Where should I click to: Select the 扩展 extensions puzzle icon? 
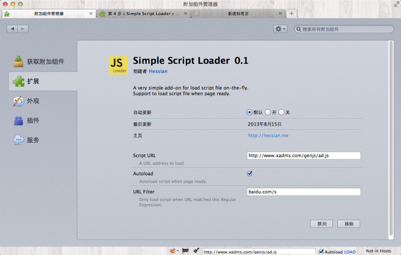click(x=19, y=81)
